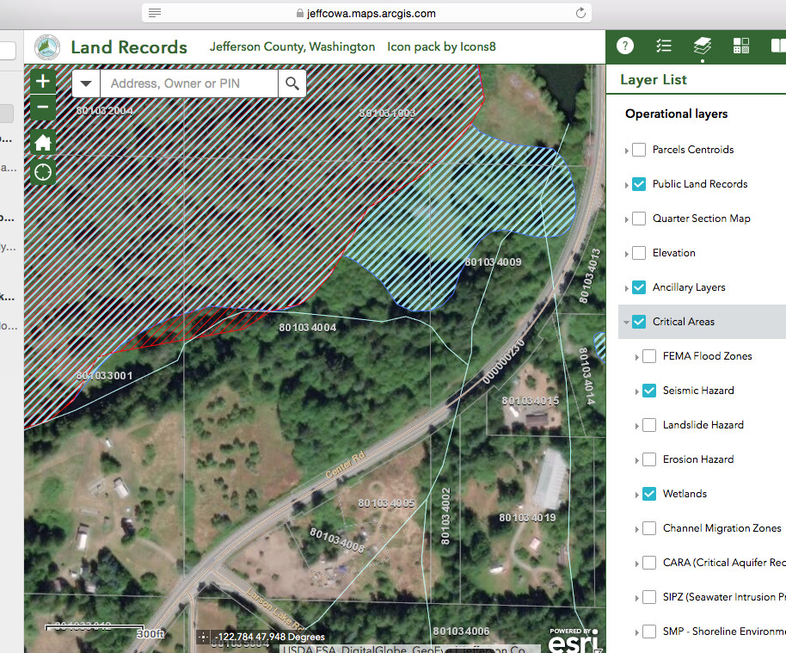The image size is (786, 653).
Task: Click the search magnifier icon
Action: (292, 83)
